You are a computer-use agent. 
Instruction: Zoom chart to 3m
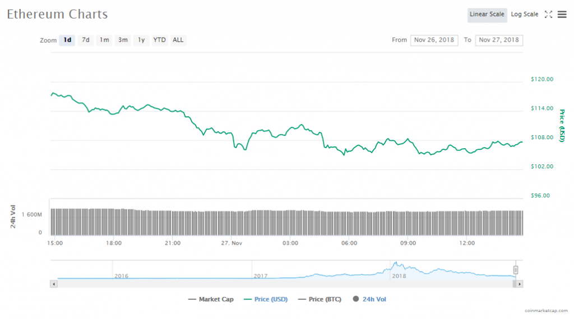[123, 40]
